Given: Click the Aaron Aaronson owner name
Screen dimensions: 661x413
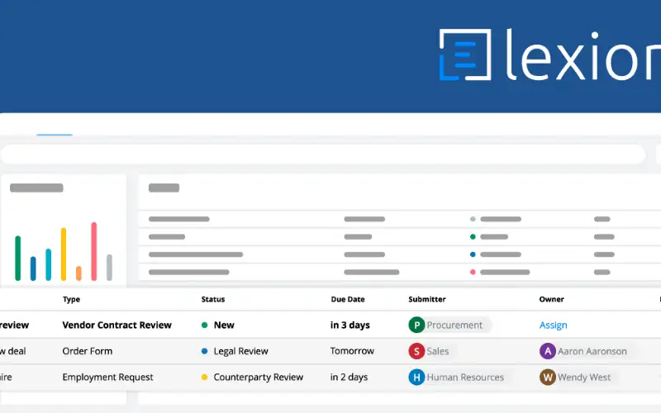Looking at the screenshot, I should [x=592, y=351].
